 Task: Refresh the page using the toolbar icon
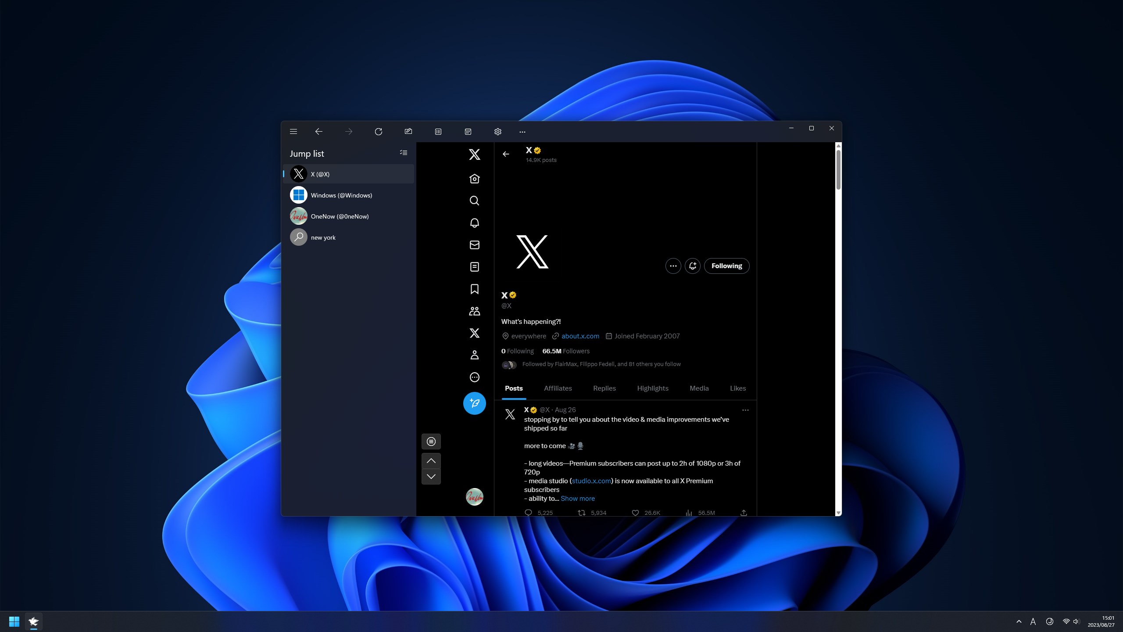point(378,131)
